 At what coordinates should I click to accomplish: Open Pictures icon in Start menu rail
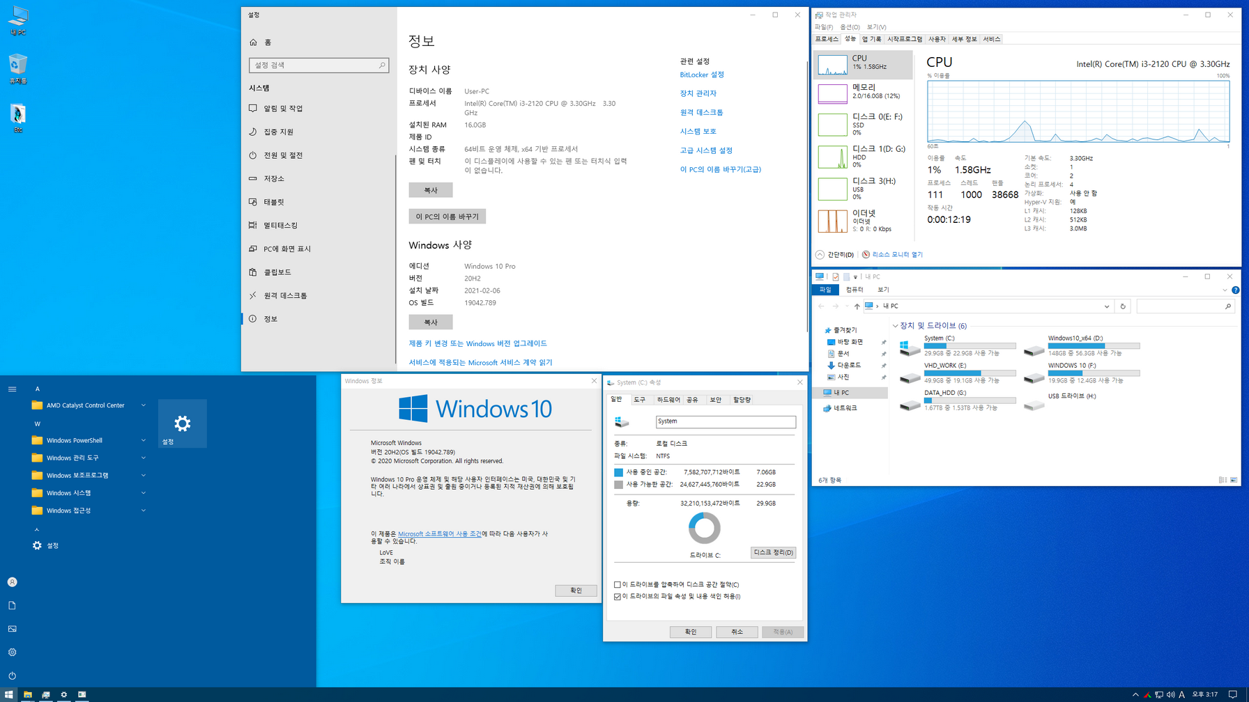click(12, 629)
